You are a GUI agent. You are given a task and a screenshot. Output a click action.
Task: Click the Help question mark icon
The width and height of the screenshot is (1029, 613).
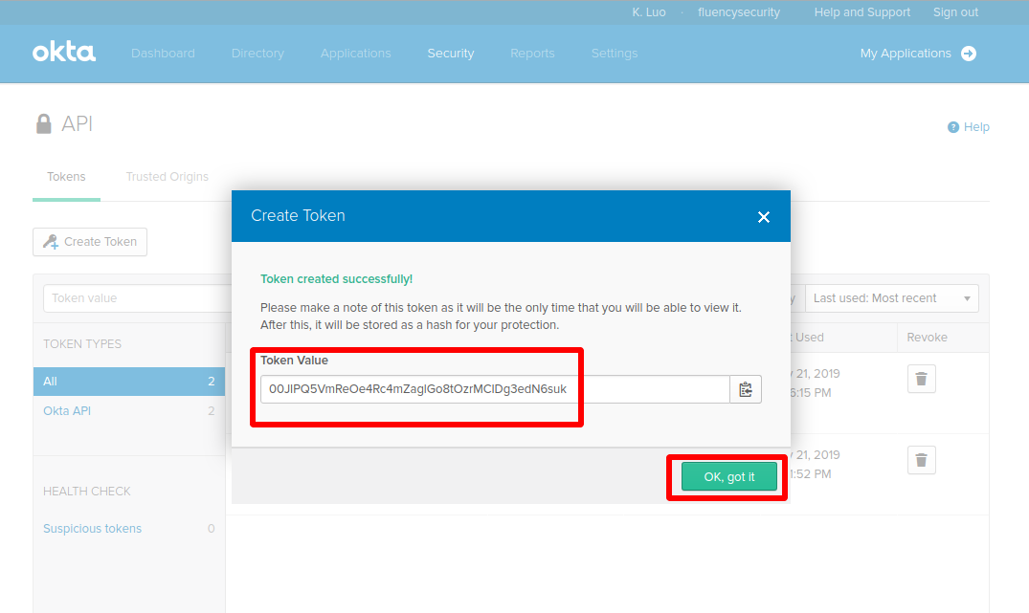pos(952,127)
